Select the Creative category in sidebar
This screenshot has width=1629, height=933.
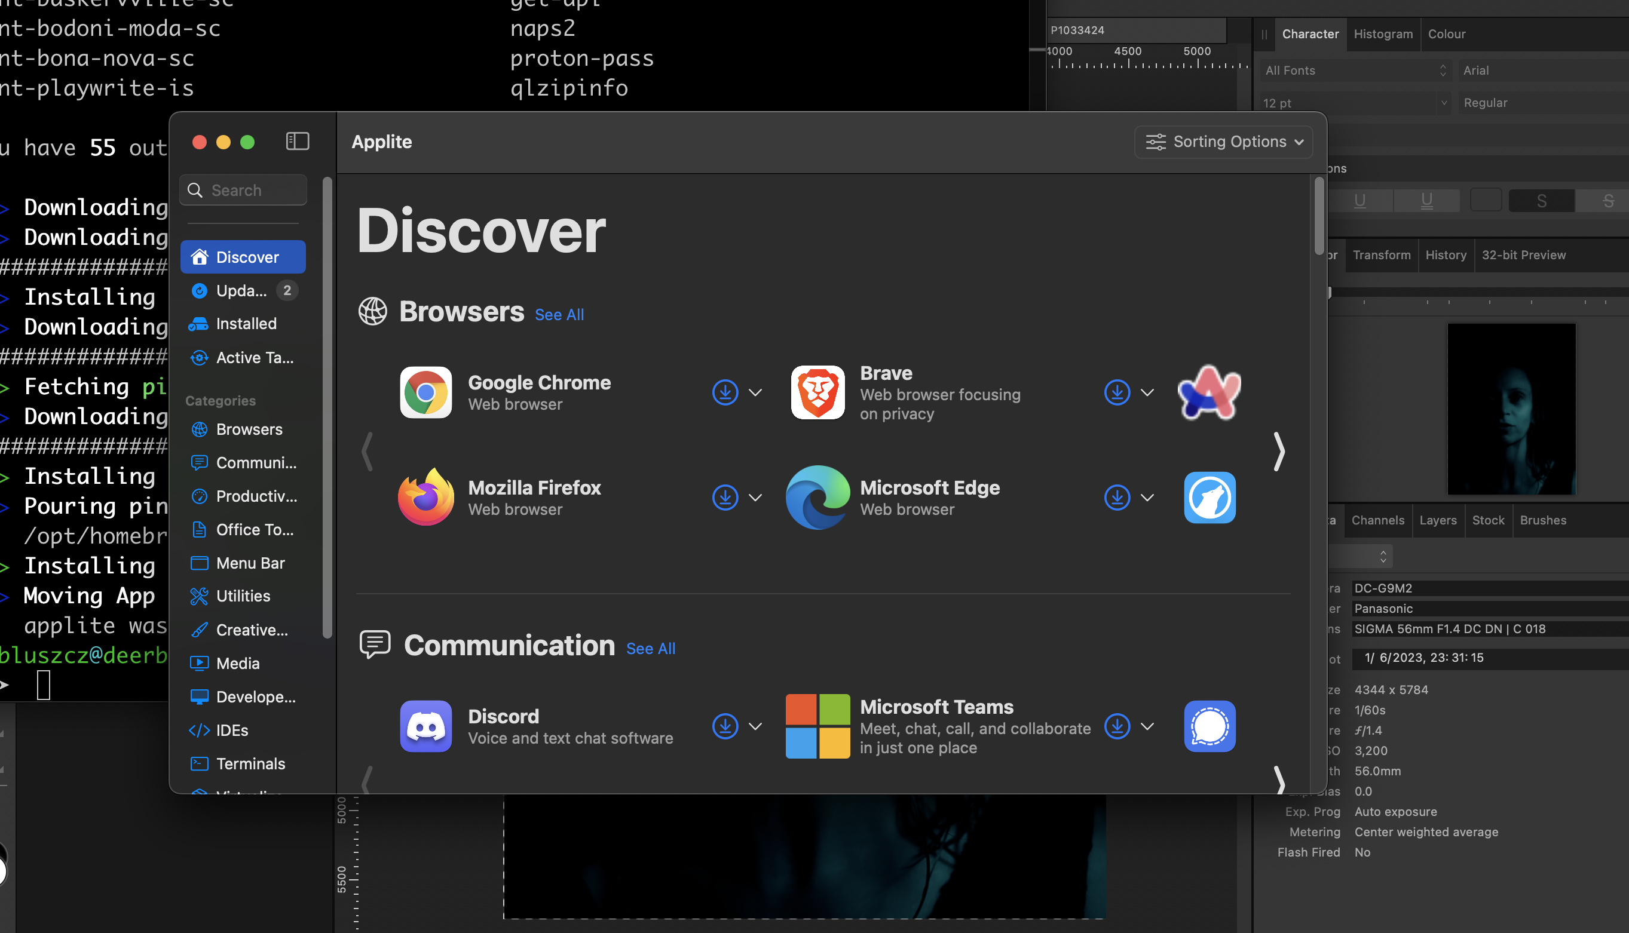coord(243,630)
